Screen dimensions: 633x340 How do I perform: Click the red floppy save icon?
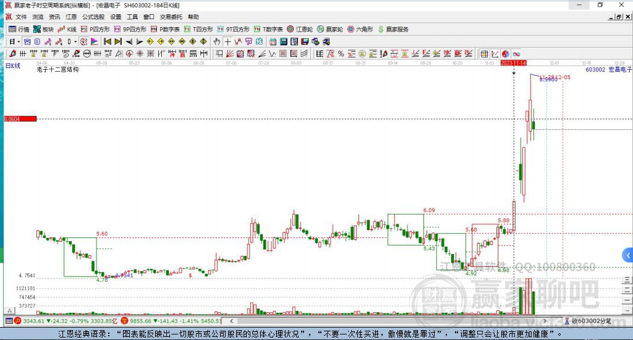coord(305,41)
